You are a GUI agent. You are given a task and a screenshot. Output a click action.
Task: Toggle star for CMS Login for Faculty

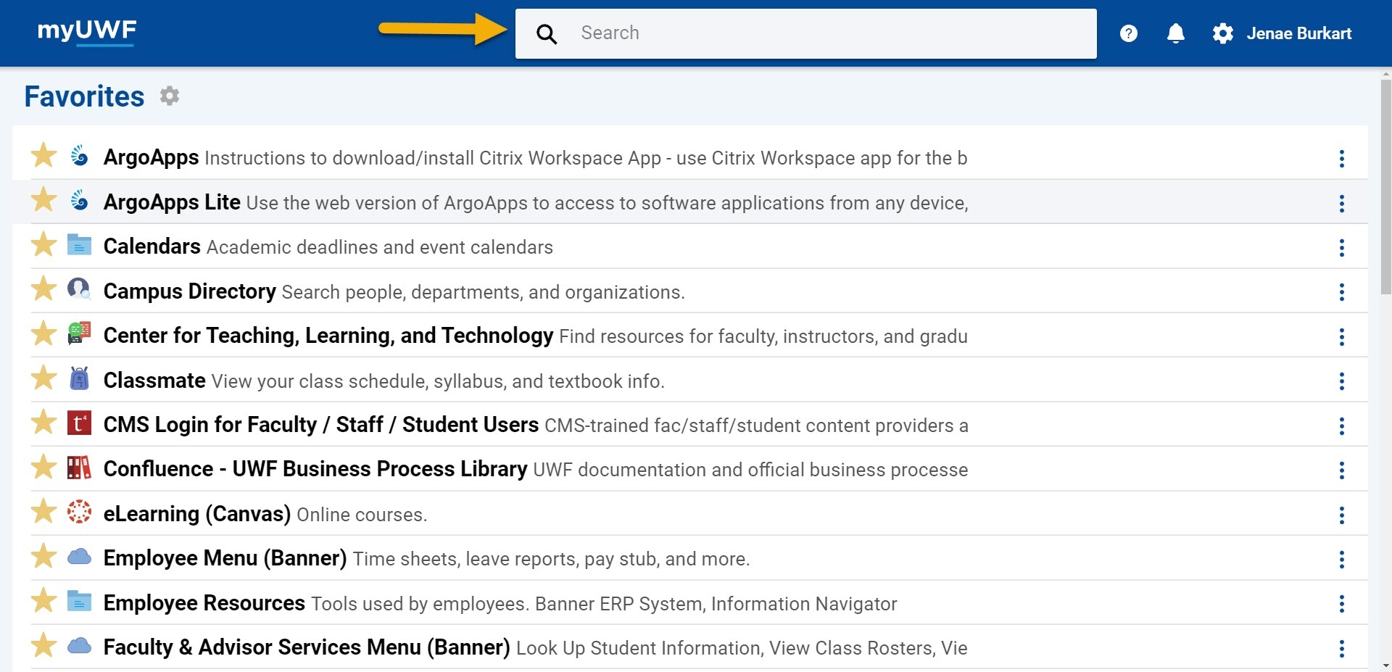(x=43, y=422)
